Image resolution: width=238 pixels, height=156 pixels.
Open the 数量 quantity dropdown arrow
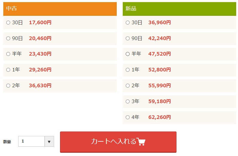coord(49,141)
